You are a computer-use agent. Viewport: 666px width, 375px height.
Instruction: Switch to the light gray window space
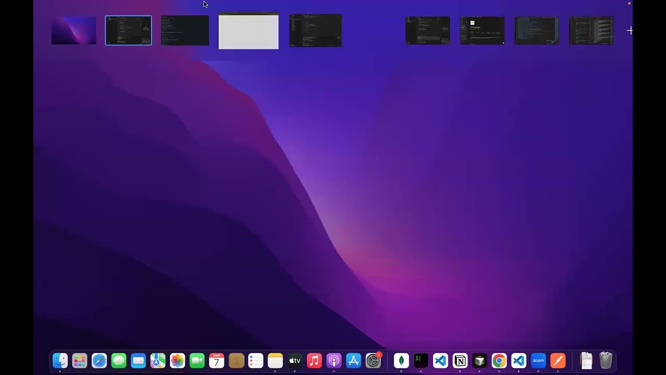pos(248,31)
